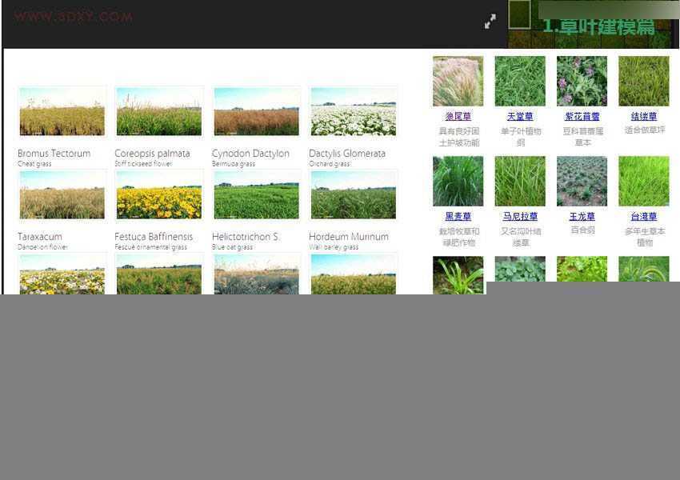Click the description under 马尼拉草
Screen dimensions: 680x480
521,237
